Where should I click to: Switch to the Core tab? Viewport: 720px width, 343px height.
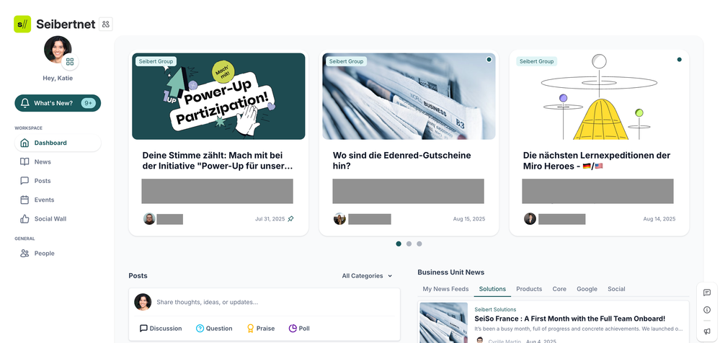[x=559, y=289]
